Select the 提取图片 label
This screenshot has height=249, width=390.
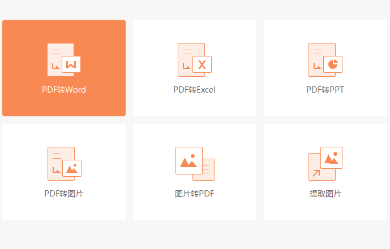(x=325, y=194)
